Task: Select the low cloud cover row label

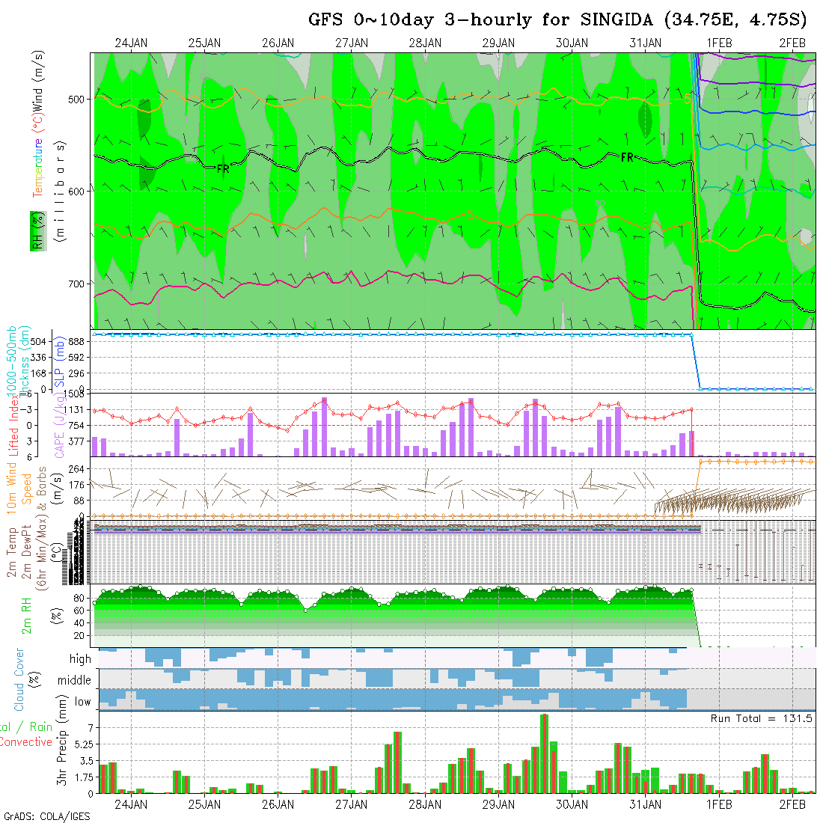Action: 82,702
